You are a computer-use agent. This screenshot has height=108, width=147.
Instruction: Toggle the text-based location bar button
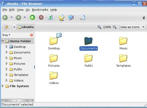click(x=6, y=27)
